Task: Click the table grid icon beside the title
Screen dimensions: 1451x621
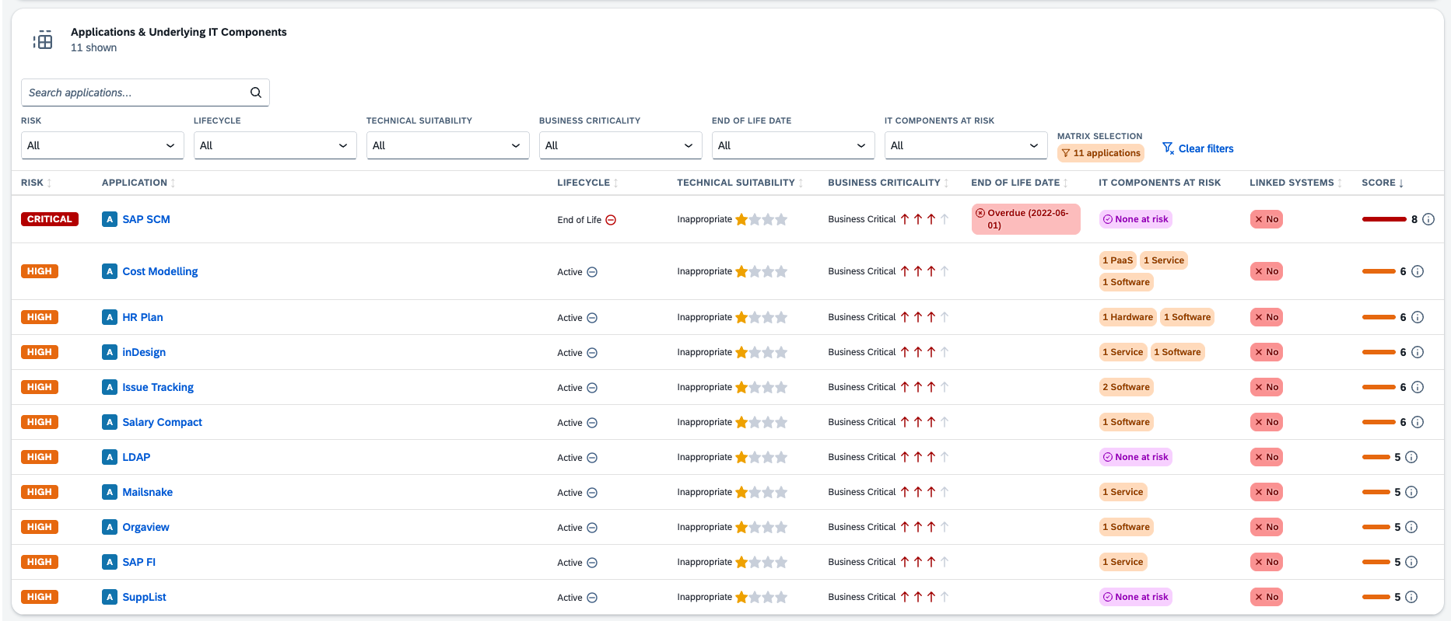Action: 43,40
